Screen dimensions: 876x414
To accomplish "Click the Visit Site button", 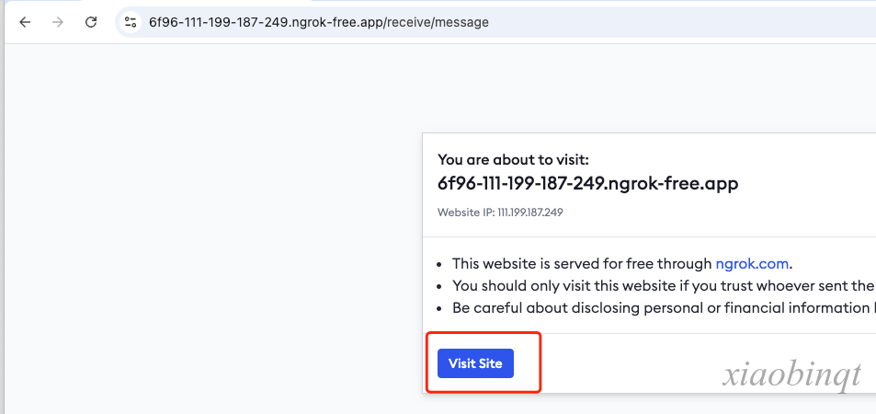I will click(475, 363).
